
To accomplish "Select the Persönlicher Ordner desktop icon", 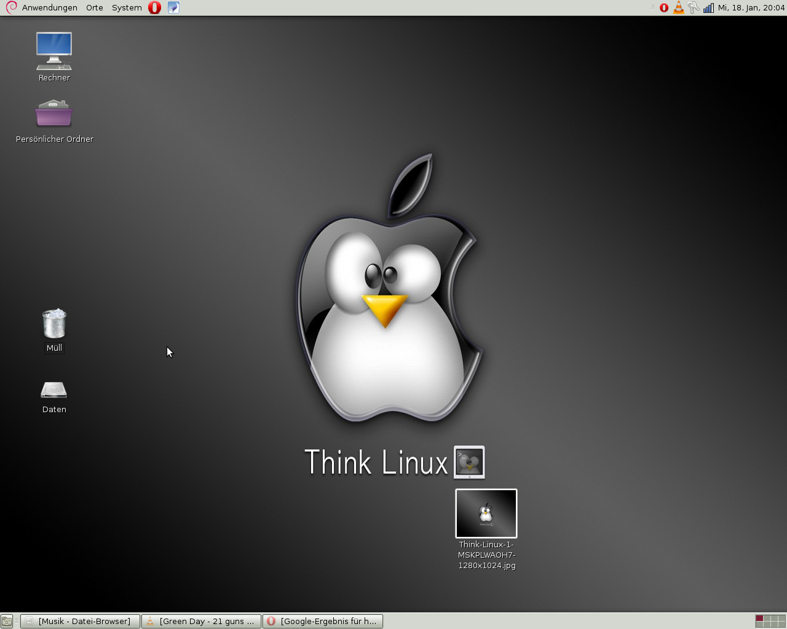I will coord(54,114).
